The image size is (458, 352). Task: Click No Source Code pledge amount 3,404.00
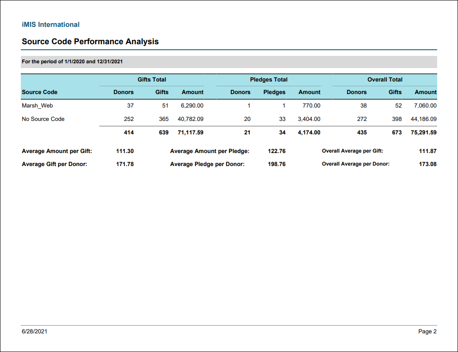[x=309, y=119]
